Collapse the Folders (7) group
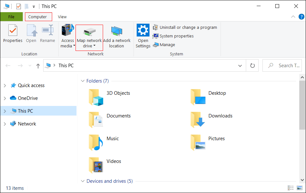This screenshot has height=193, width=306. 83,81
